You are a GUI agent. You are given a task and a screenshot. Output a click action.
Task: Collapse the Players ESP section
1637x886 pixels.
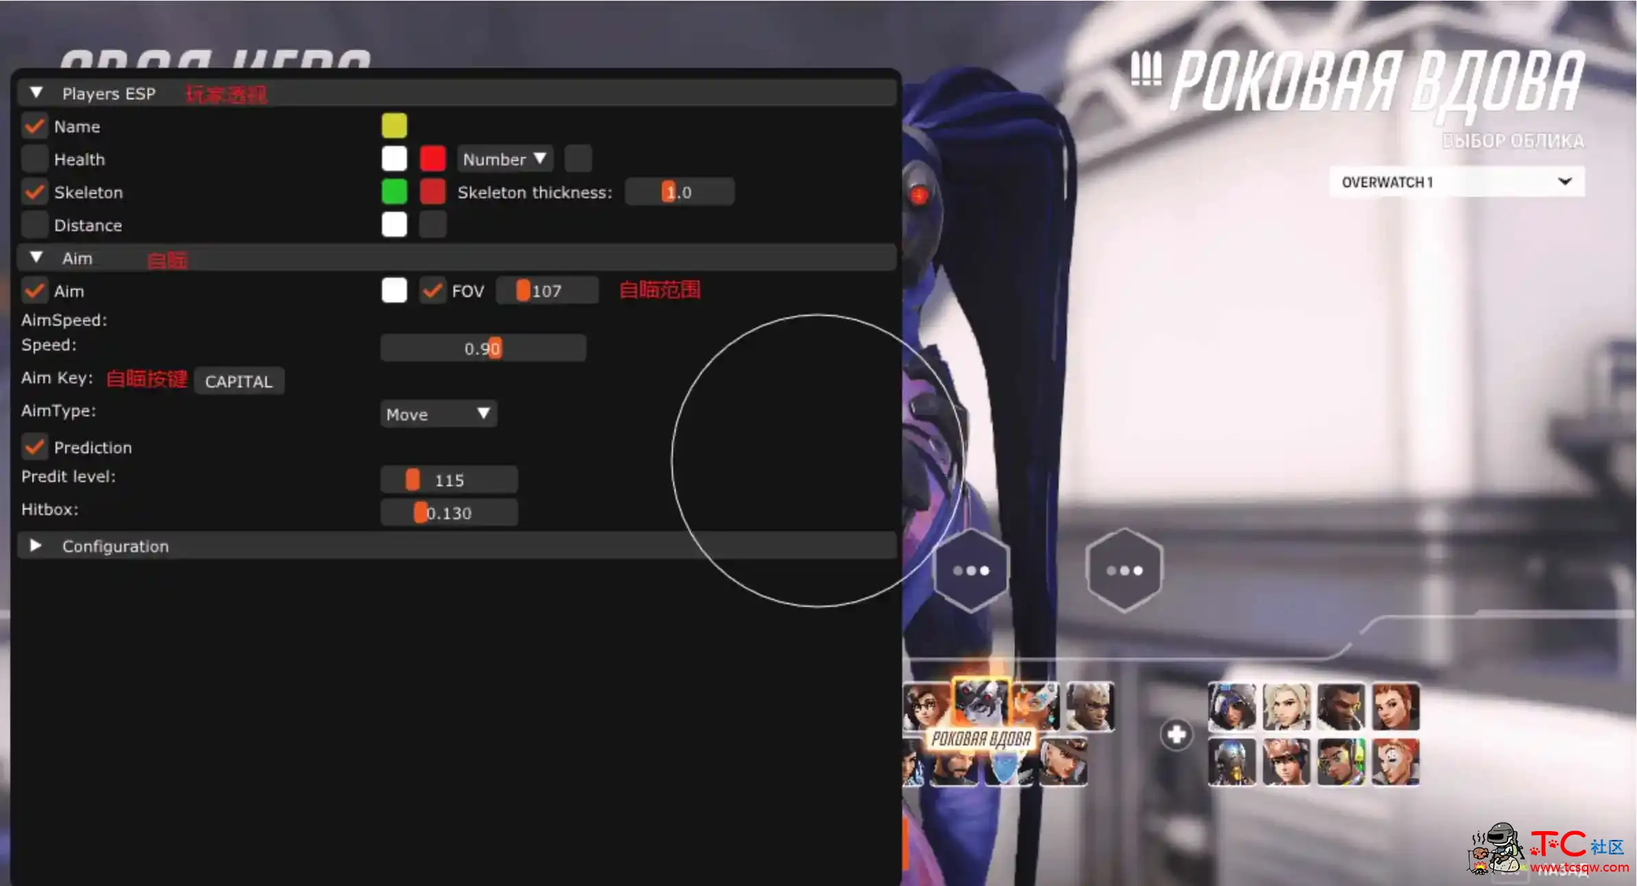pos(38,93)
